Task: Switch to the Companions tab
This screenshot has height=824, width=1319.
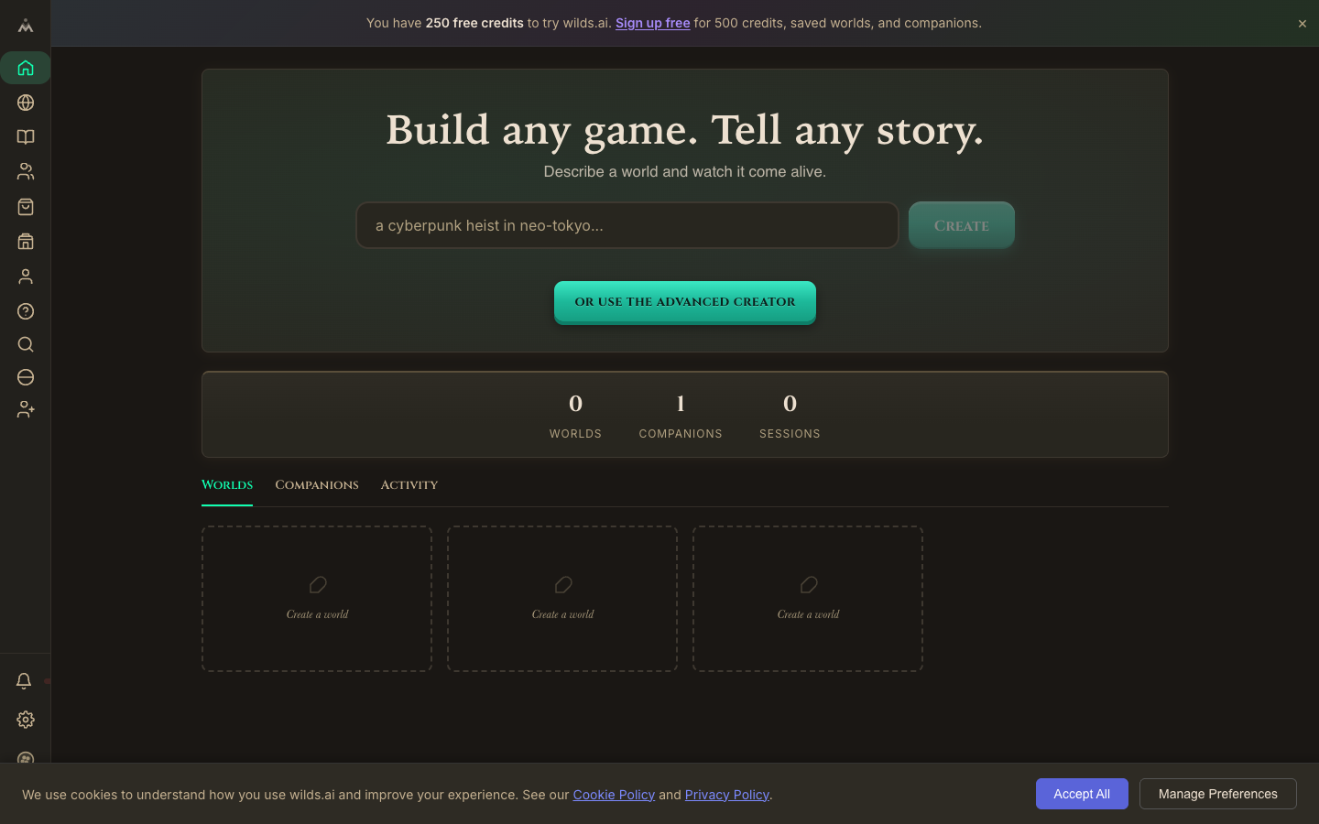Action: (x=317, y=485)
